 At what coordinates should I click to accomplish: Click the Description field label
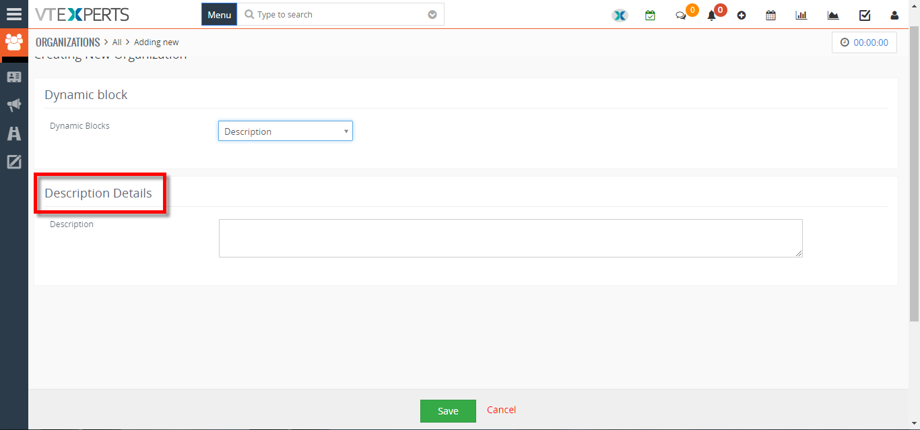[x=71, y=224]
